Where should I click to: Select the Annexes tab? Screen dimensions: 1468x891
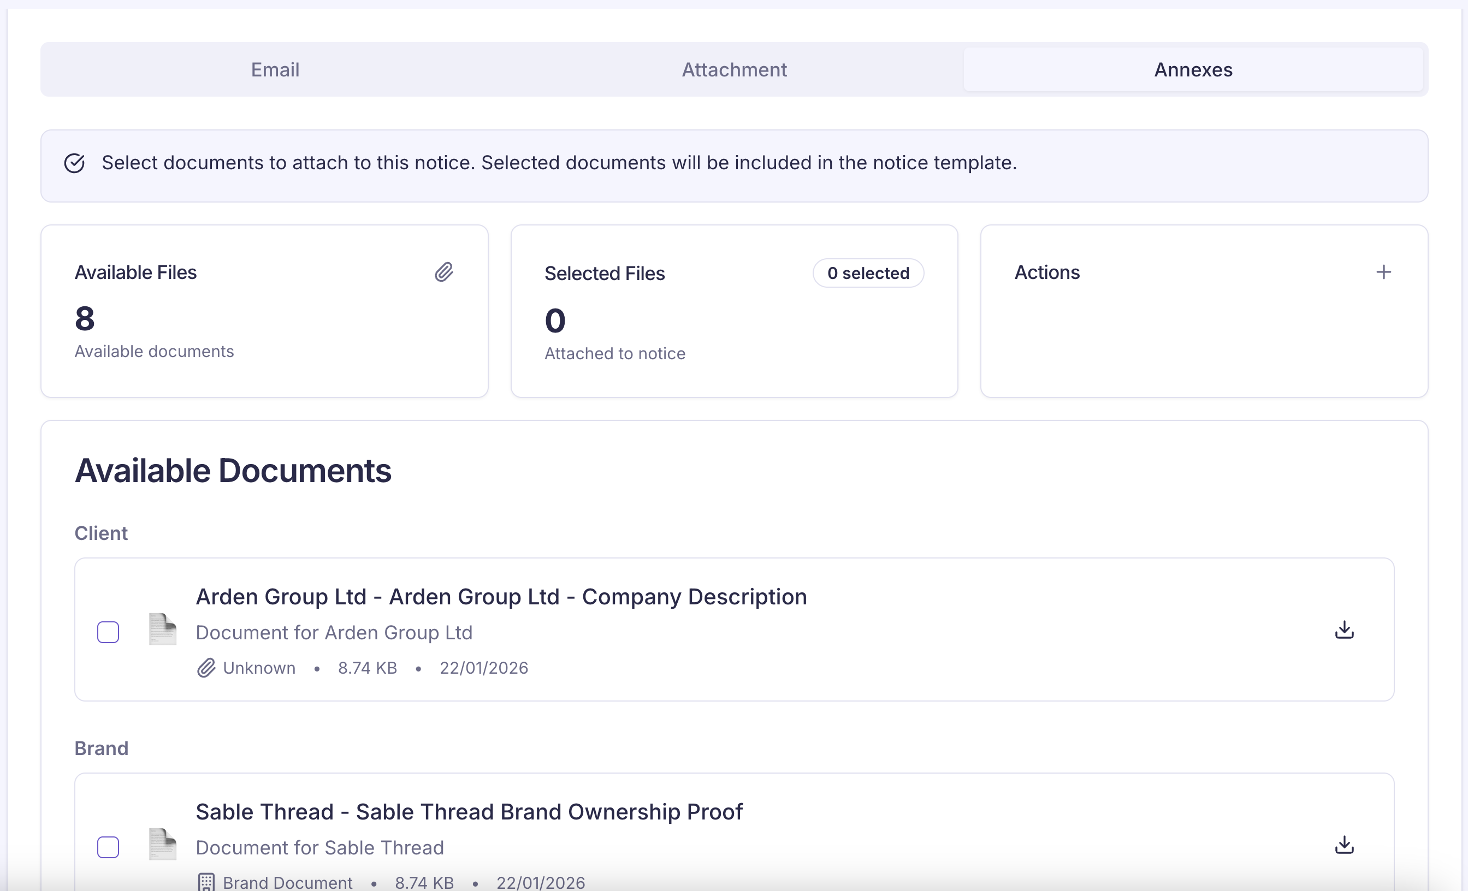(x=1193, y=70)
